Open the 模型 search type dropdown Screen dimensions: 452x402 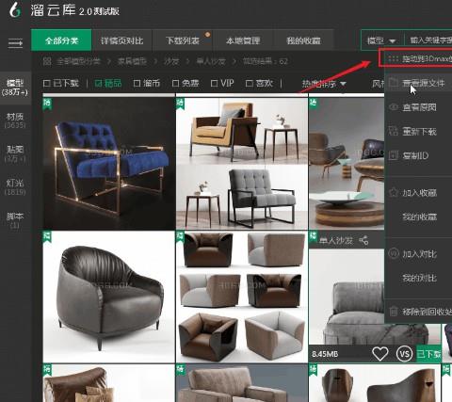click(382, 40)
